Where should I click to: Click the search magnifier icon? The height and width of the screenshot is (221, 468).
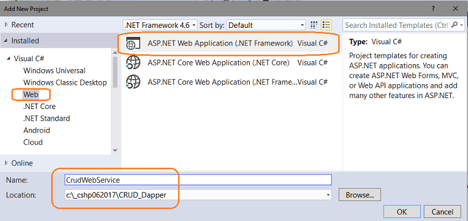click(454, 25)
